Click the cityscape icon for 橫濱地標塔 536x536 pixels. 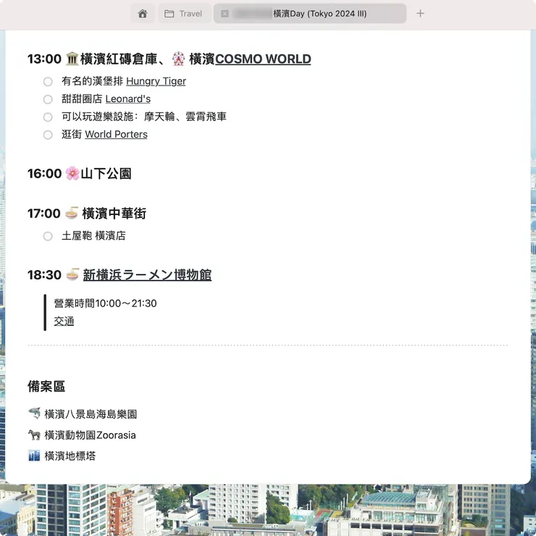[34, 456]
